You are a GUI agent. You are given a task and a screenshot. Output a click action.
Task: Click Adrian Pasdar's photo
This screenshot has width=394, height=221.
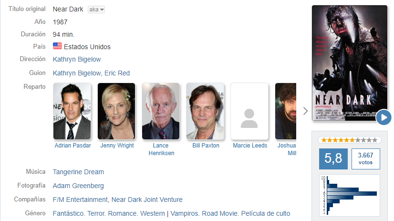[x=72, y=111]
